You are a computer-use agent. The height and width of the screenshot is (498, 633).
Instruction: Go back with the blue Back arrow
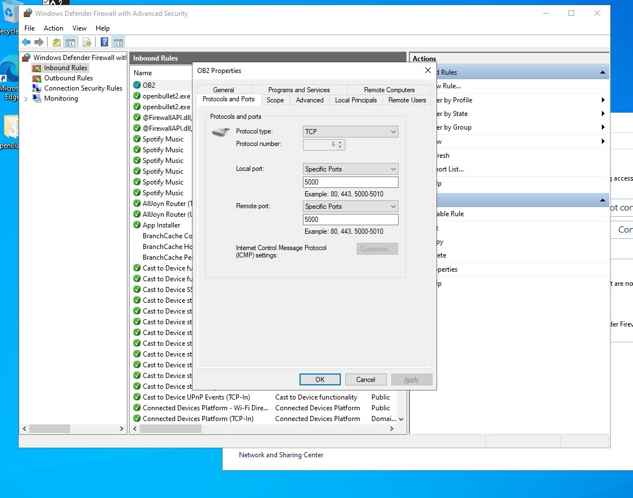[26, 42]
